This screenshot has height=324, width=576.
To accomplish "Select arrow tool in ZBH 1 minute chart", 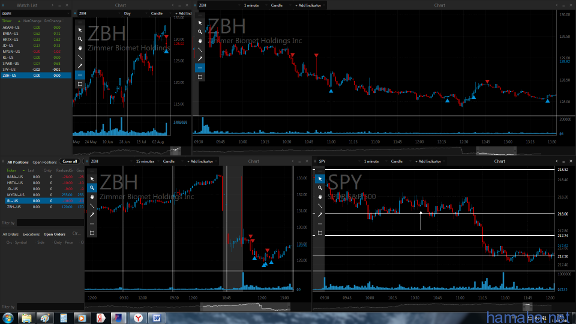I will pyautogui.click(x=200, y=59).
